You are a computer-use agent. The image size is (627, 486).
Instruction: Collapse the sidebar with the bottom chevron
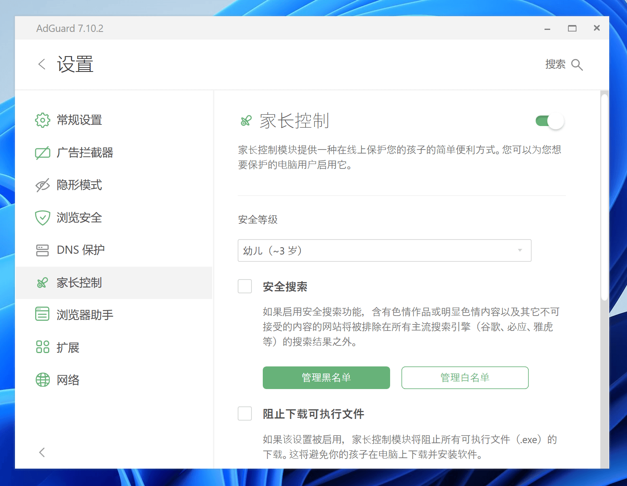[x=42, y=452]
